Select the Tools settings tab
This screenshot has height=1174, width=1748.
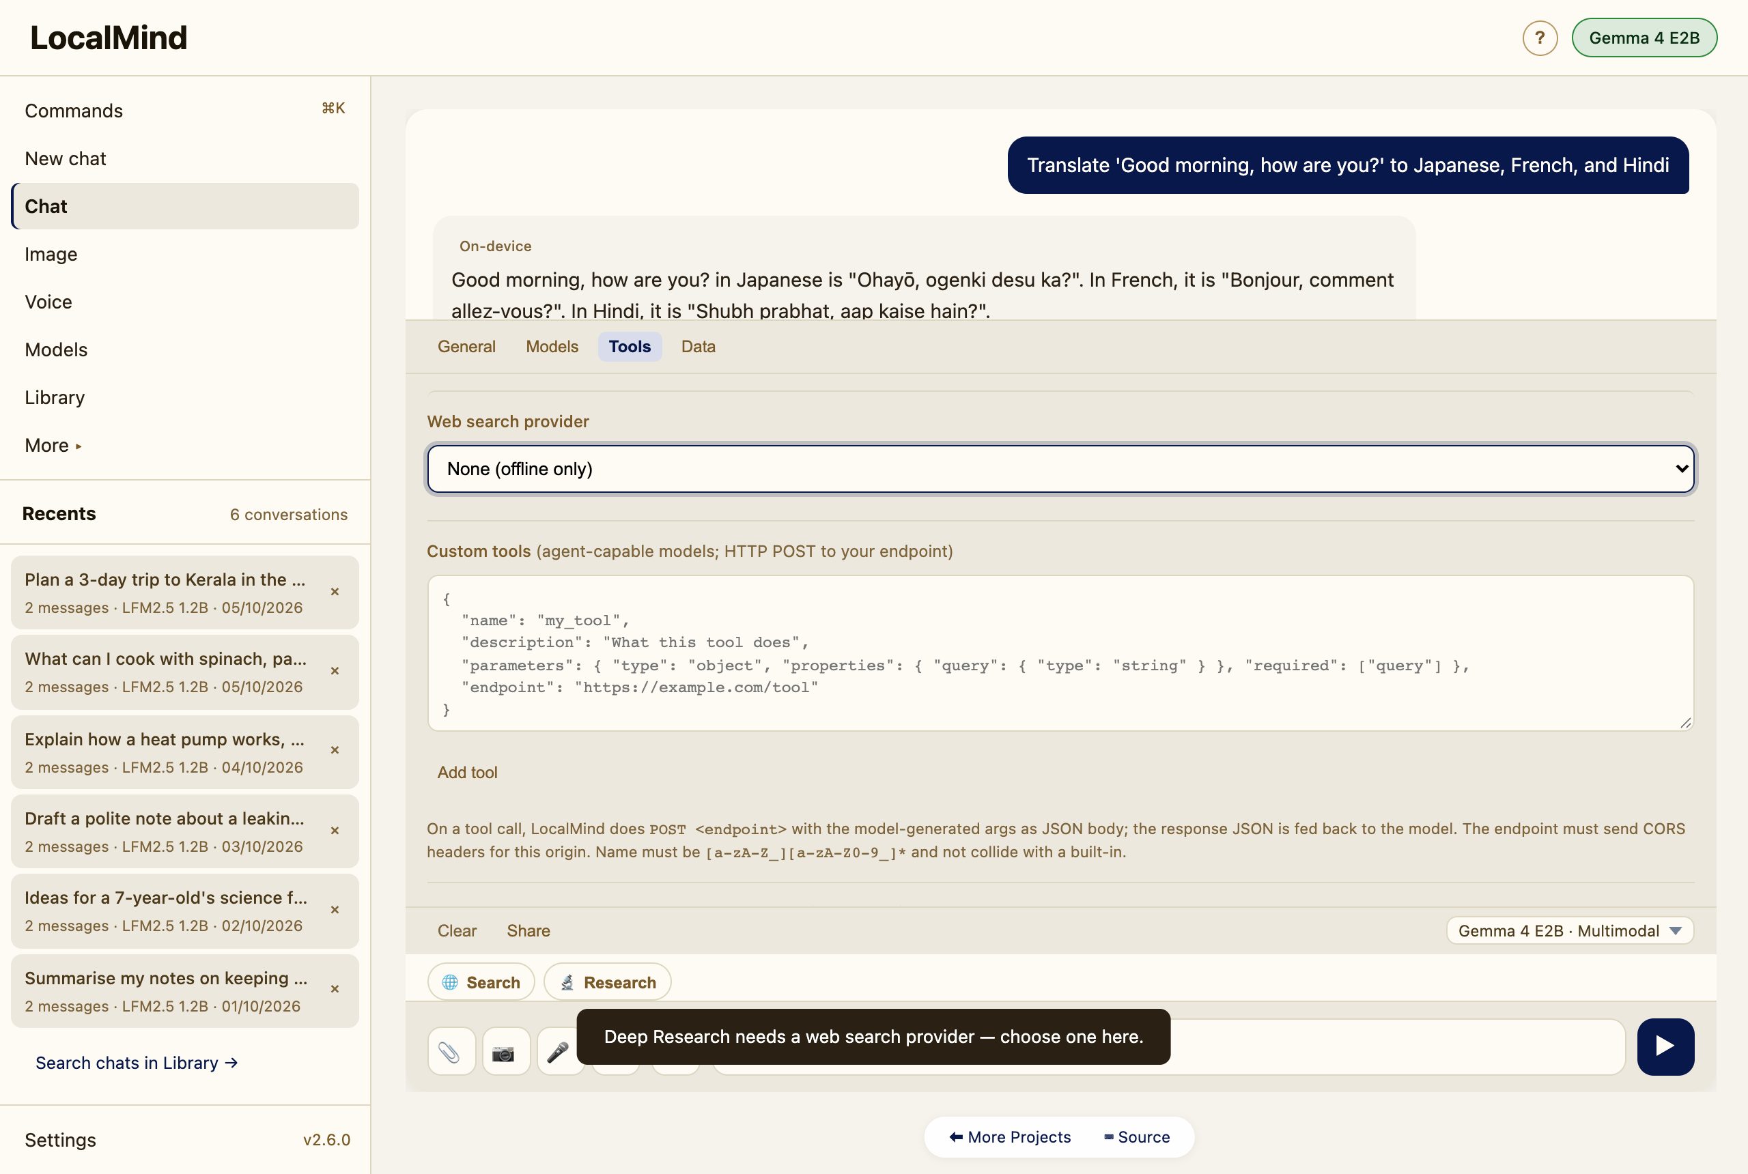pyautogui.click(x=630, y=347)
